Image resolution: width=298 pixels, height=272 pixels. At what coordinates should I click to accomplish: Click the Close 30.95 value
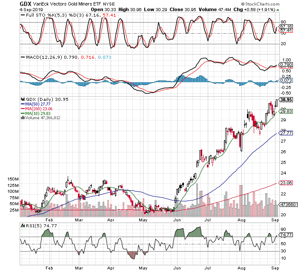183,10
